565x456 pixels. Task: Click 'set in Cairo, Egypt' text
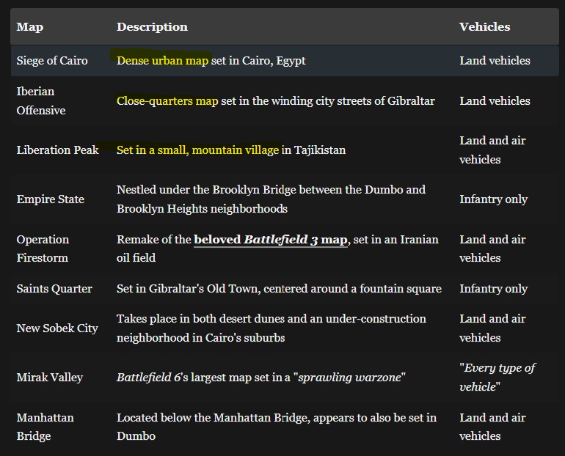point(258,60)
